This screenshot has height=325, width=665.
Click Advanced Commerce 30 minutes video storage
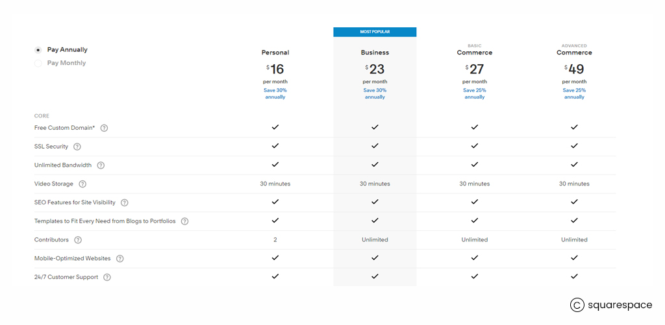pyautogui.click(x=574, y=184)
